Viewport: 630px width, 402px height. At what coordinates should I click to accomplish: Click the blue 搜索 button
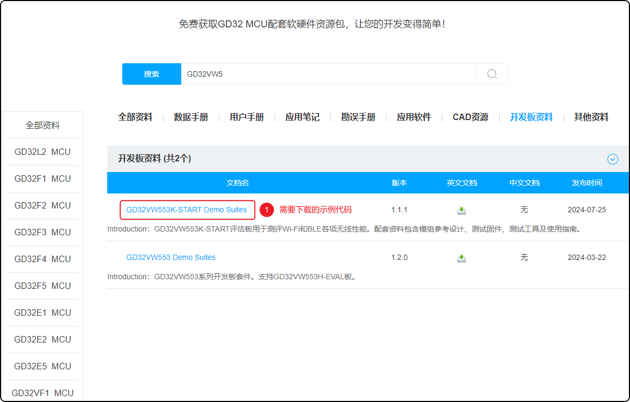pyautogui.click(x=151, y=74)
